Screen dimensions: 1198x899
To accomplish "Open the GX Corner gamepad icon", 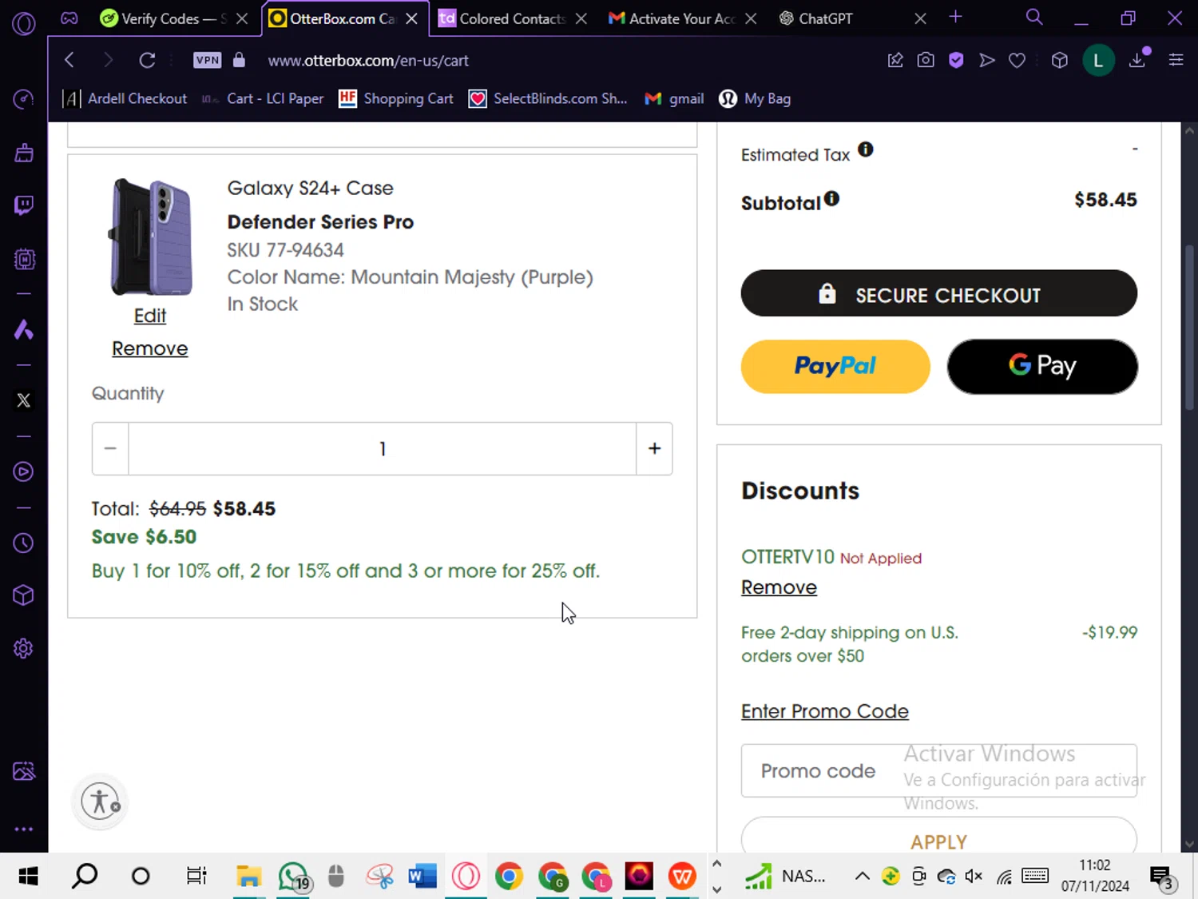I will [x=69, y=18].
